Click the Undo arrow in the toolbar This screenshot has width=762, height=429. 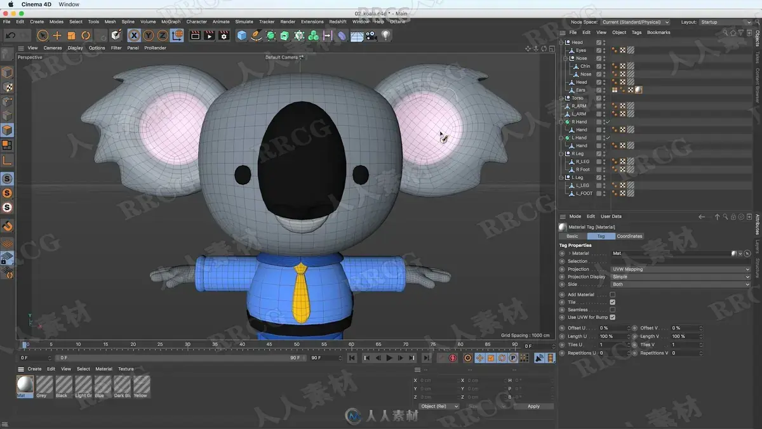(11, 36)
